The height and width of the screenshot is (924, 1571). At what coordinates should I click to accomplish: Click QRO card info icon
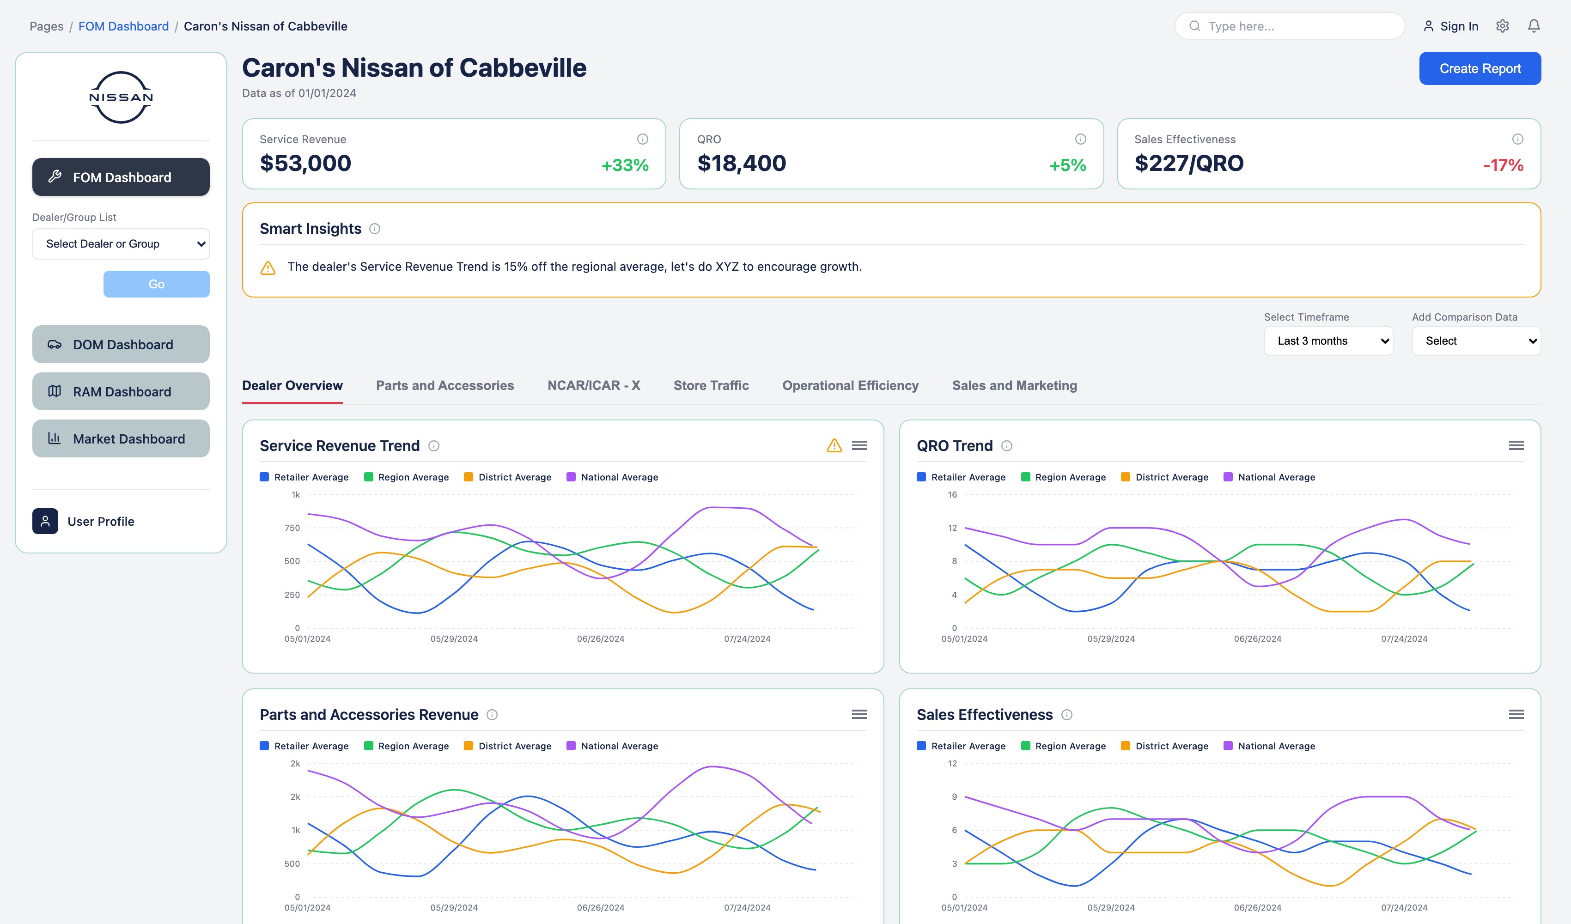point(1080,139)
